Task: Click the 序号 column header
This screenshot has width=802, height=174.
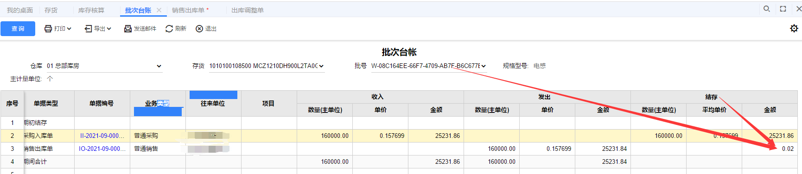Action: coord(12,104)
